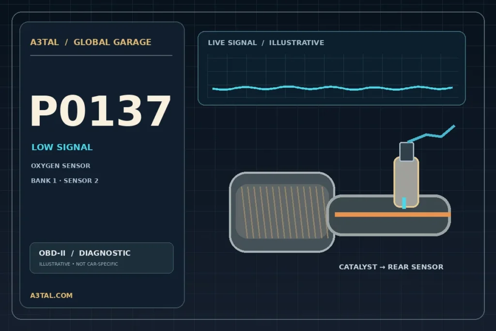Click the OBD-II / DIAGNOSTIC badge
The width and height of the screenshot is (496, 331).
102,258
